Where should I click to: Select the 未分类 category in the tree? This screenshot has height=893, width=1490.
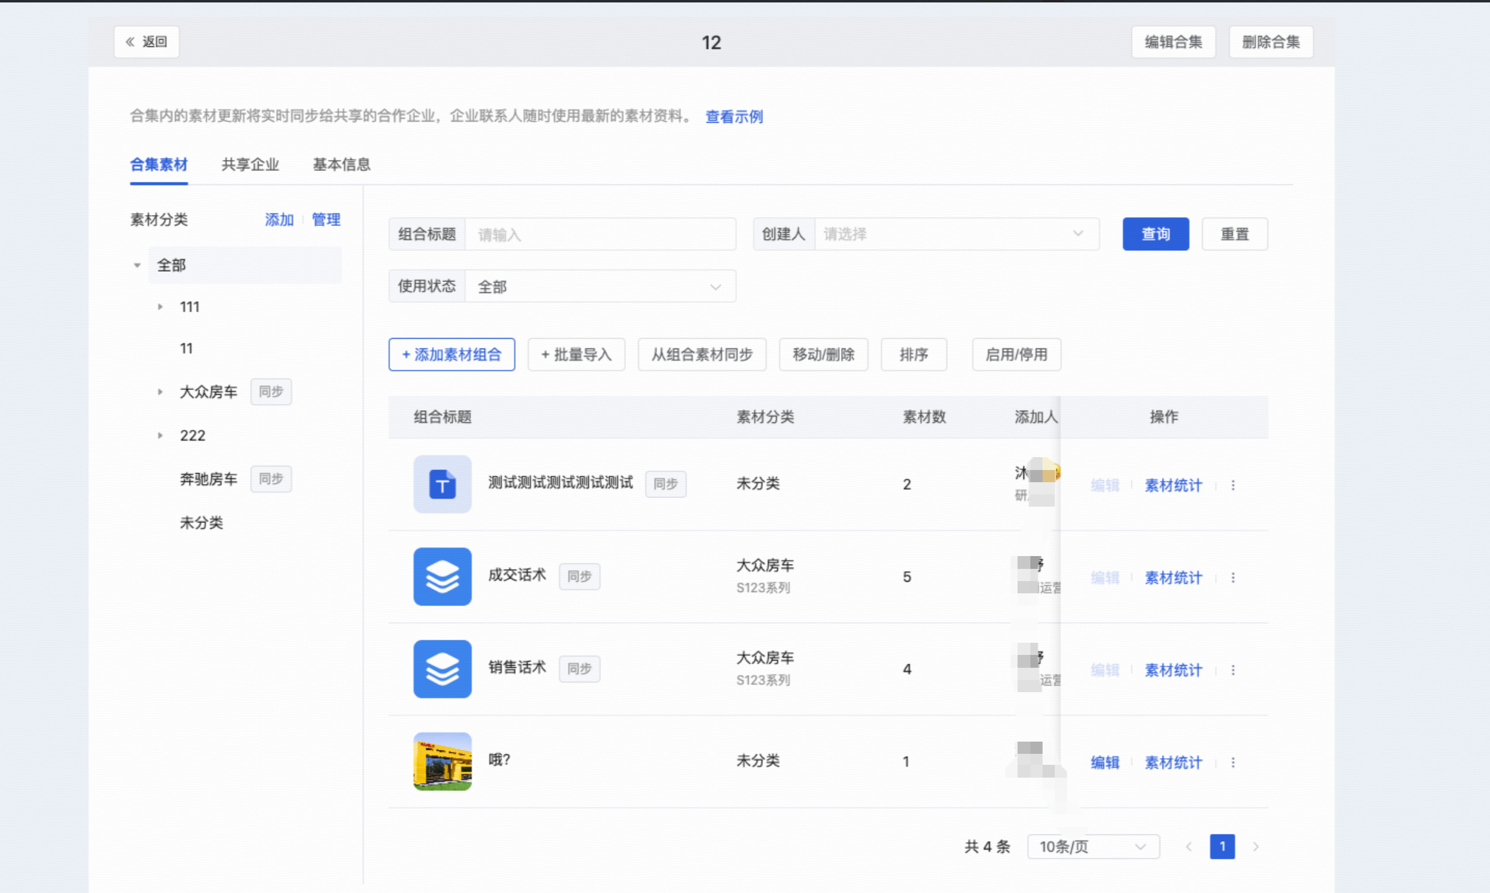coord(201,522)
